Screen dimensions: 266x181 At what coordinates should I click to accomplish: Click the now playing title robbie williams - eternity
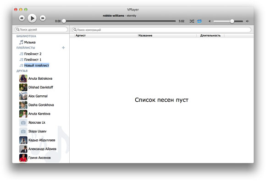coord(119,16)
